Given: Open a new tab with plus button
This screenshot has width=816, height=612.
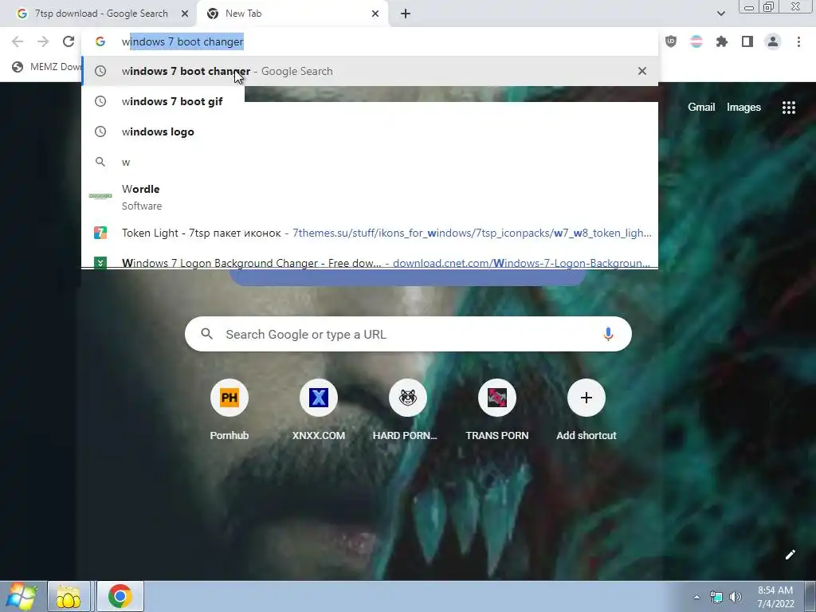Looking at the screenshot, I should pos(406,14).
